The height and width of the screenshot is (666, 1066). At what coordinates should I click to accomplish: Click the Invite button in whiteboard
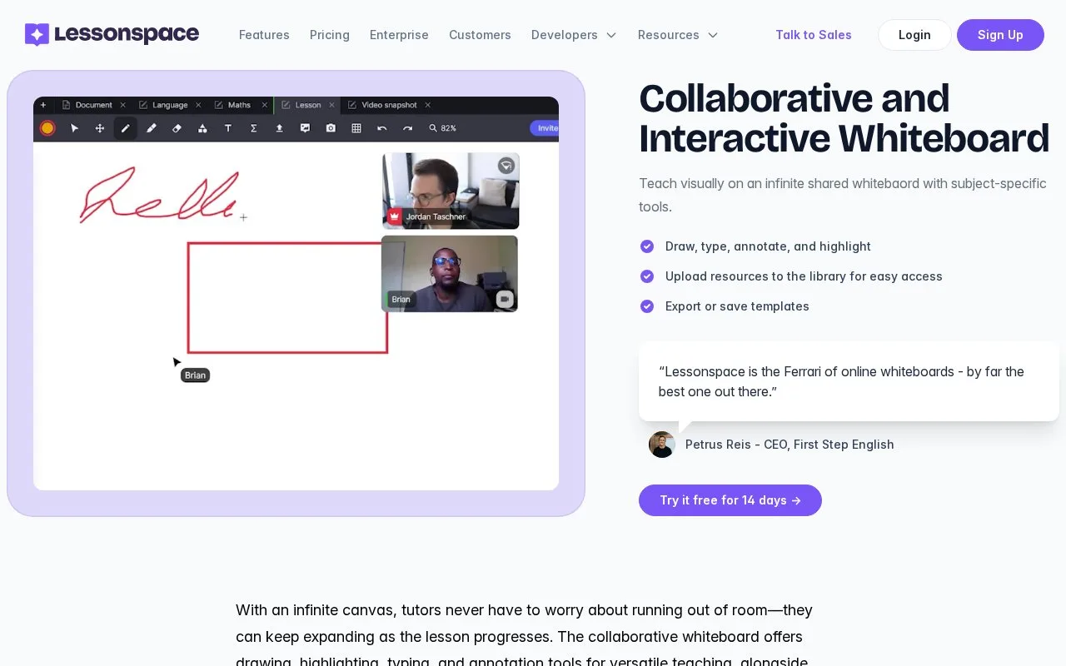545,128
